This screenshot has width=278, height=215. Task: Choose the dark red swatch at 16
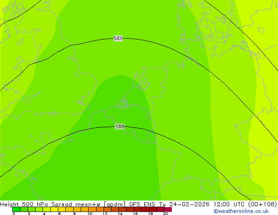pos(138,210)
